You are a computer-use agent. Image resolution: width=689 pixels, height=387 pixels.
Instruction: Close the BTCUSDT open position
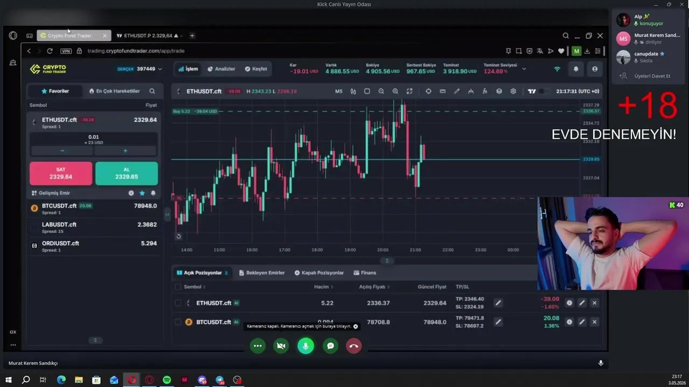click(x=594, y=322)
